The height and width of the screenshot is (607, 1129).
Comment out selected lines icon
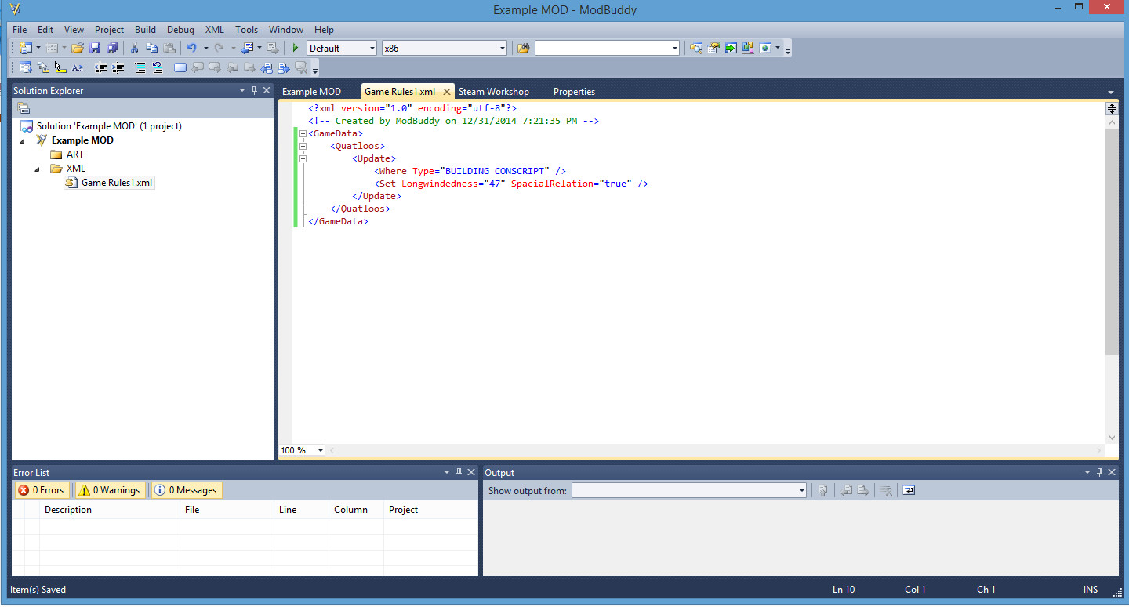140,67
